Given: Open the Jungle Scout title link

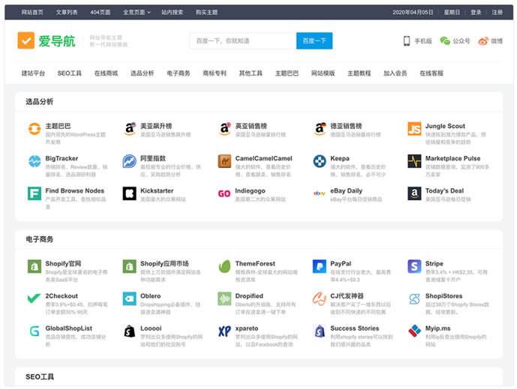Looking at the screenshot, I should [445, 126].
